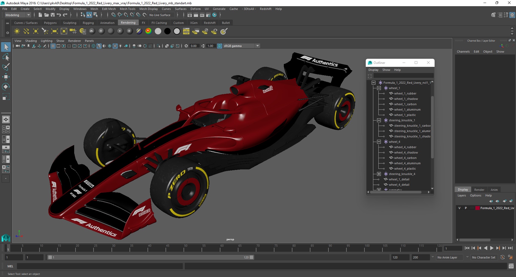Switch to the Rigging shelf tab
This screenshot has height=277, width=516.
[x=88, y=23]
